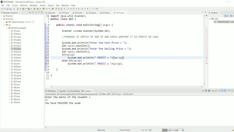Toggle Link with Editor in Package Explorer
This screenshot has width=234, height=132.
pos(33,12)
